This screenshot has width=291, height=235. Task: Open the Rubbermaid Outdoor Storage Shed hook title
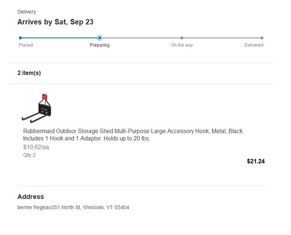tap(133, 135)
